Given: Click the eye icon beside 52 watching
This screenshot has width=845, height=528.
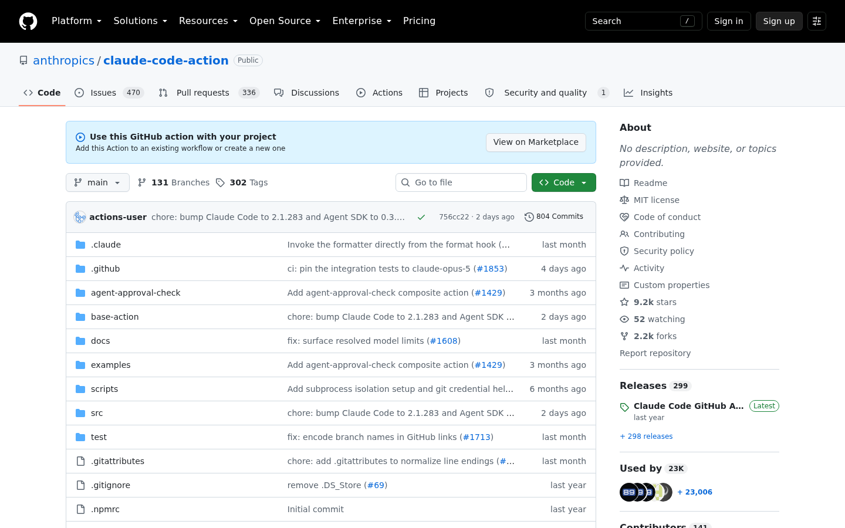Looking at the screenshot, I should coord(624,319).
